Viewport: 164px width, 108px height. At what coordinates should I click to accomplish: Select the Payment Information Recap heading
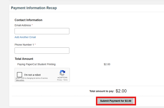pos(34,8)
